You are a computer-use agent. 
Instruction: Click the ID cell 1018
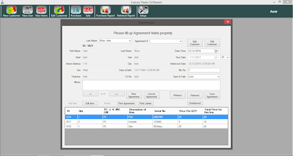pyautogui.click(x=71, y=126)
